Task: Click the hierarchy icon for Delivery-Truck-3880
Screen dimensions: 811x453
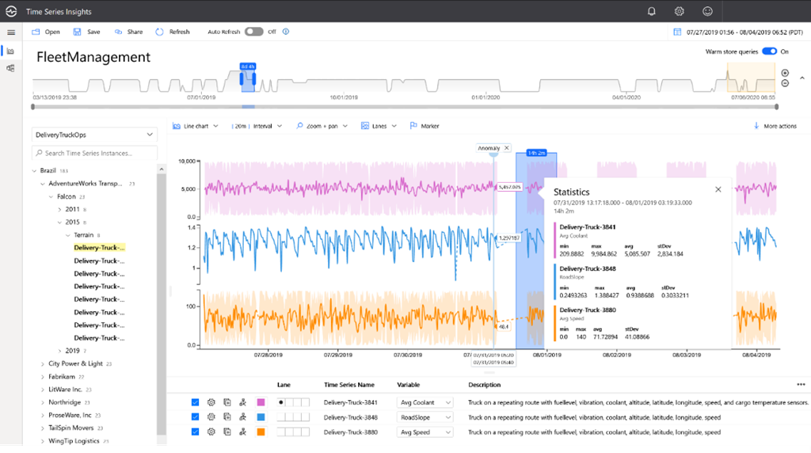Action: 242,432
